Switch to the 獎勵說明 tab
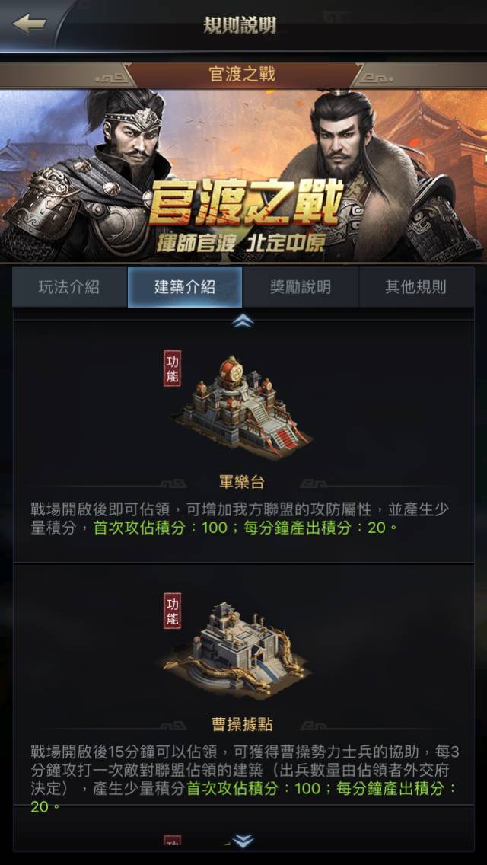Viewport: 487px width, 865px height. point(301,287)
